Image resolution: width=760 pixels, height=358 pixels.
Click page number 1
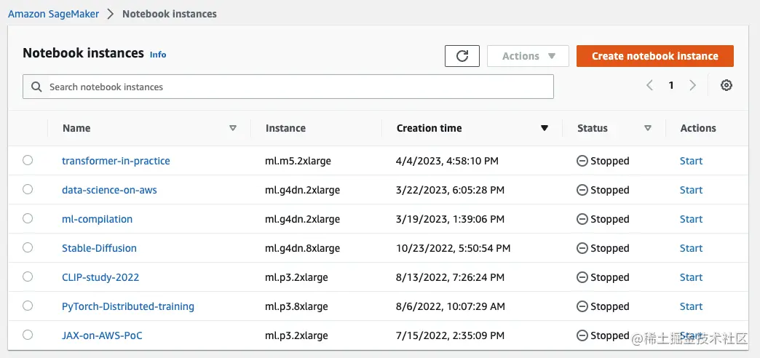(671, 86)
